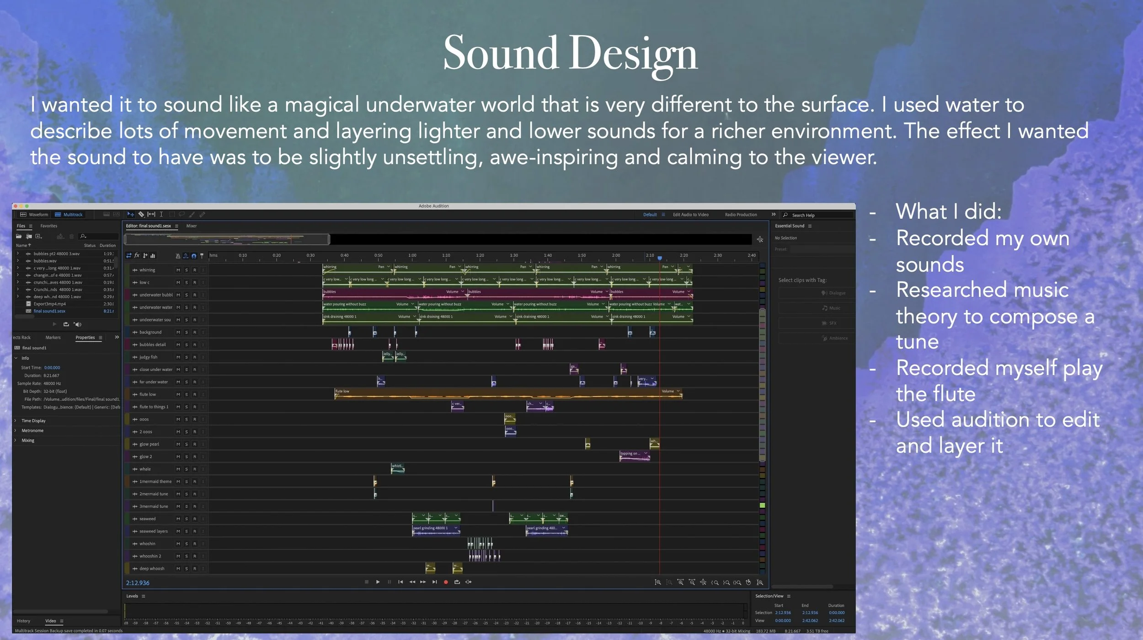
Task: Choose the Time Selection tool
Action: point(161,214)
